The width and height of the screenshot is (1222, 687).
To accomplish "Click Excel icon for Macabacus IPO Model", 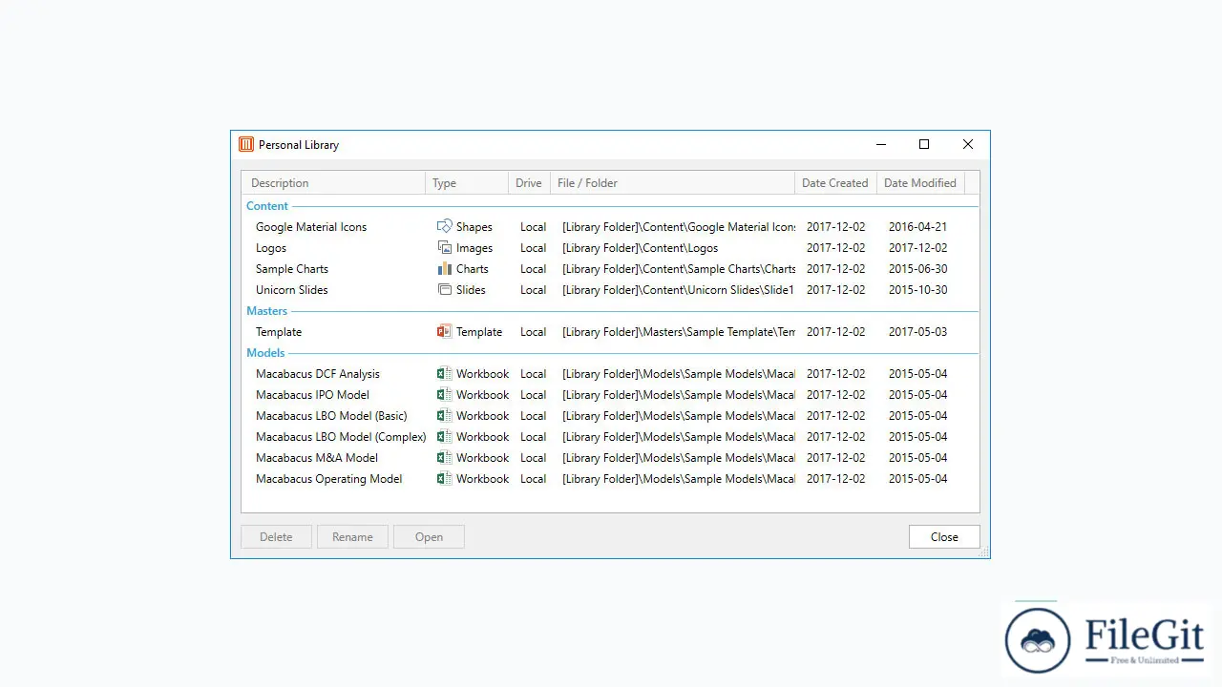I will pyautogui.click(x=444, y=394).
